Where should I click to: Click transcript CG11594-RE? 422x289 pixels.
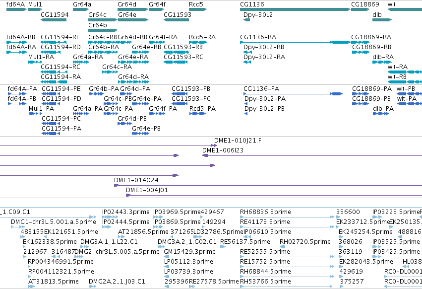(x=60, y=37)
